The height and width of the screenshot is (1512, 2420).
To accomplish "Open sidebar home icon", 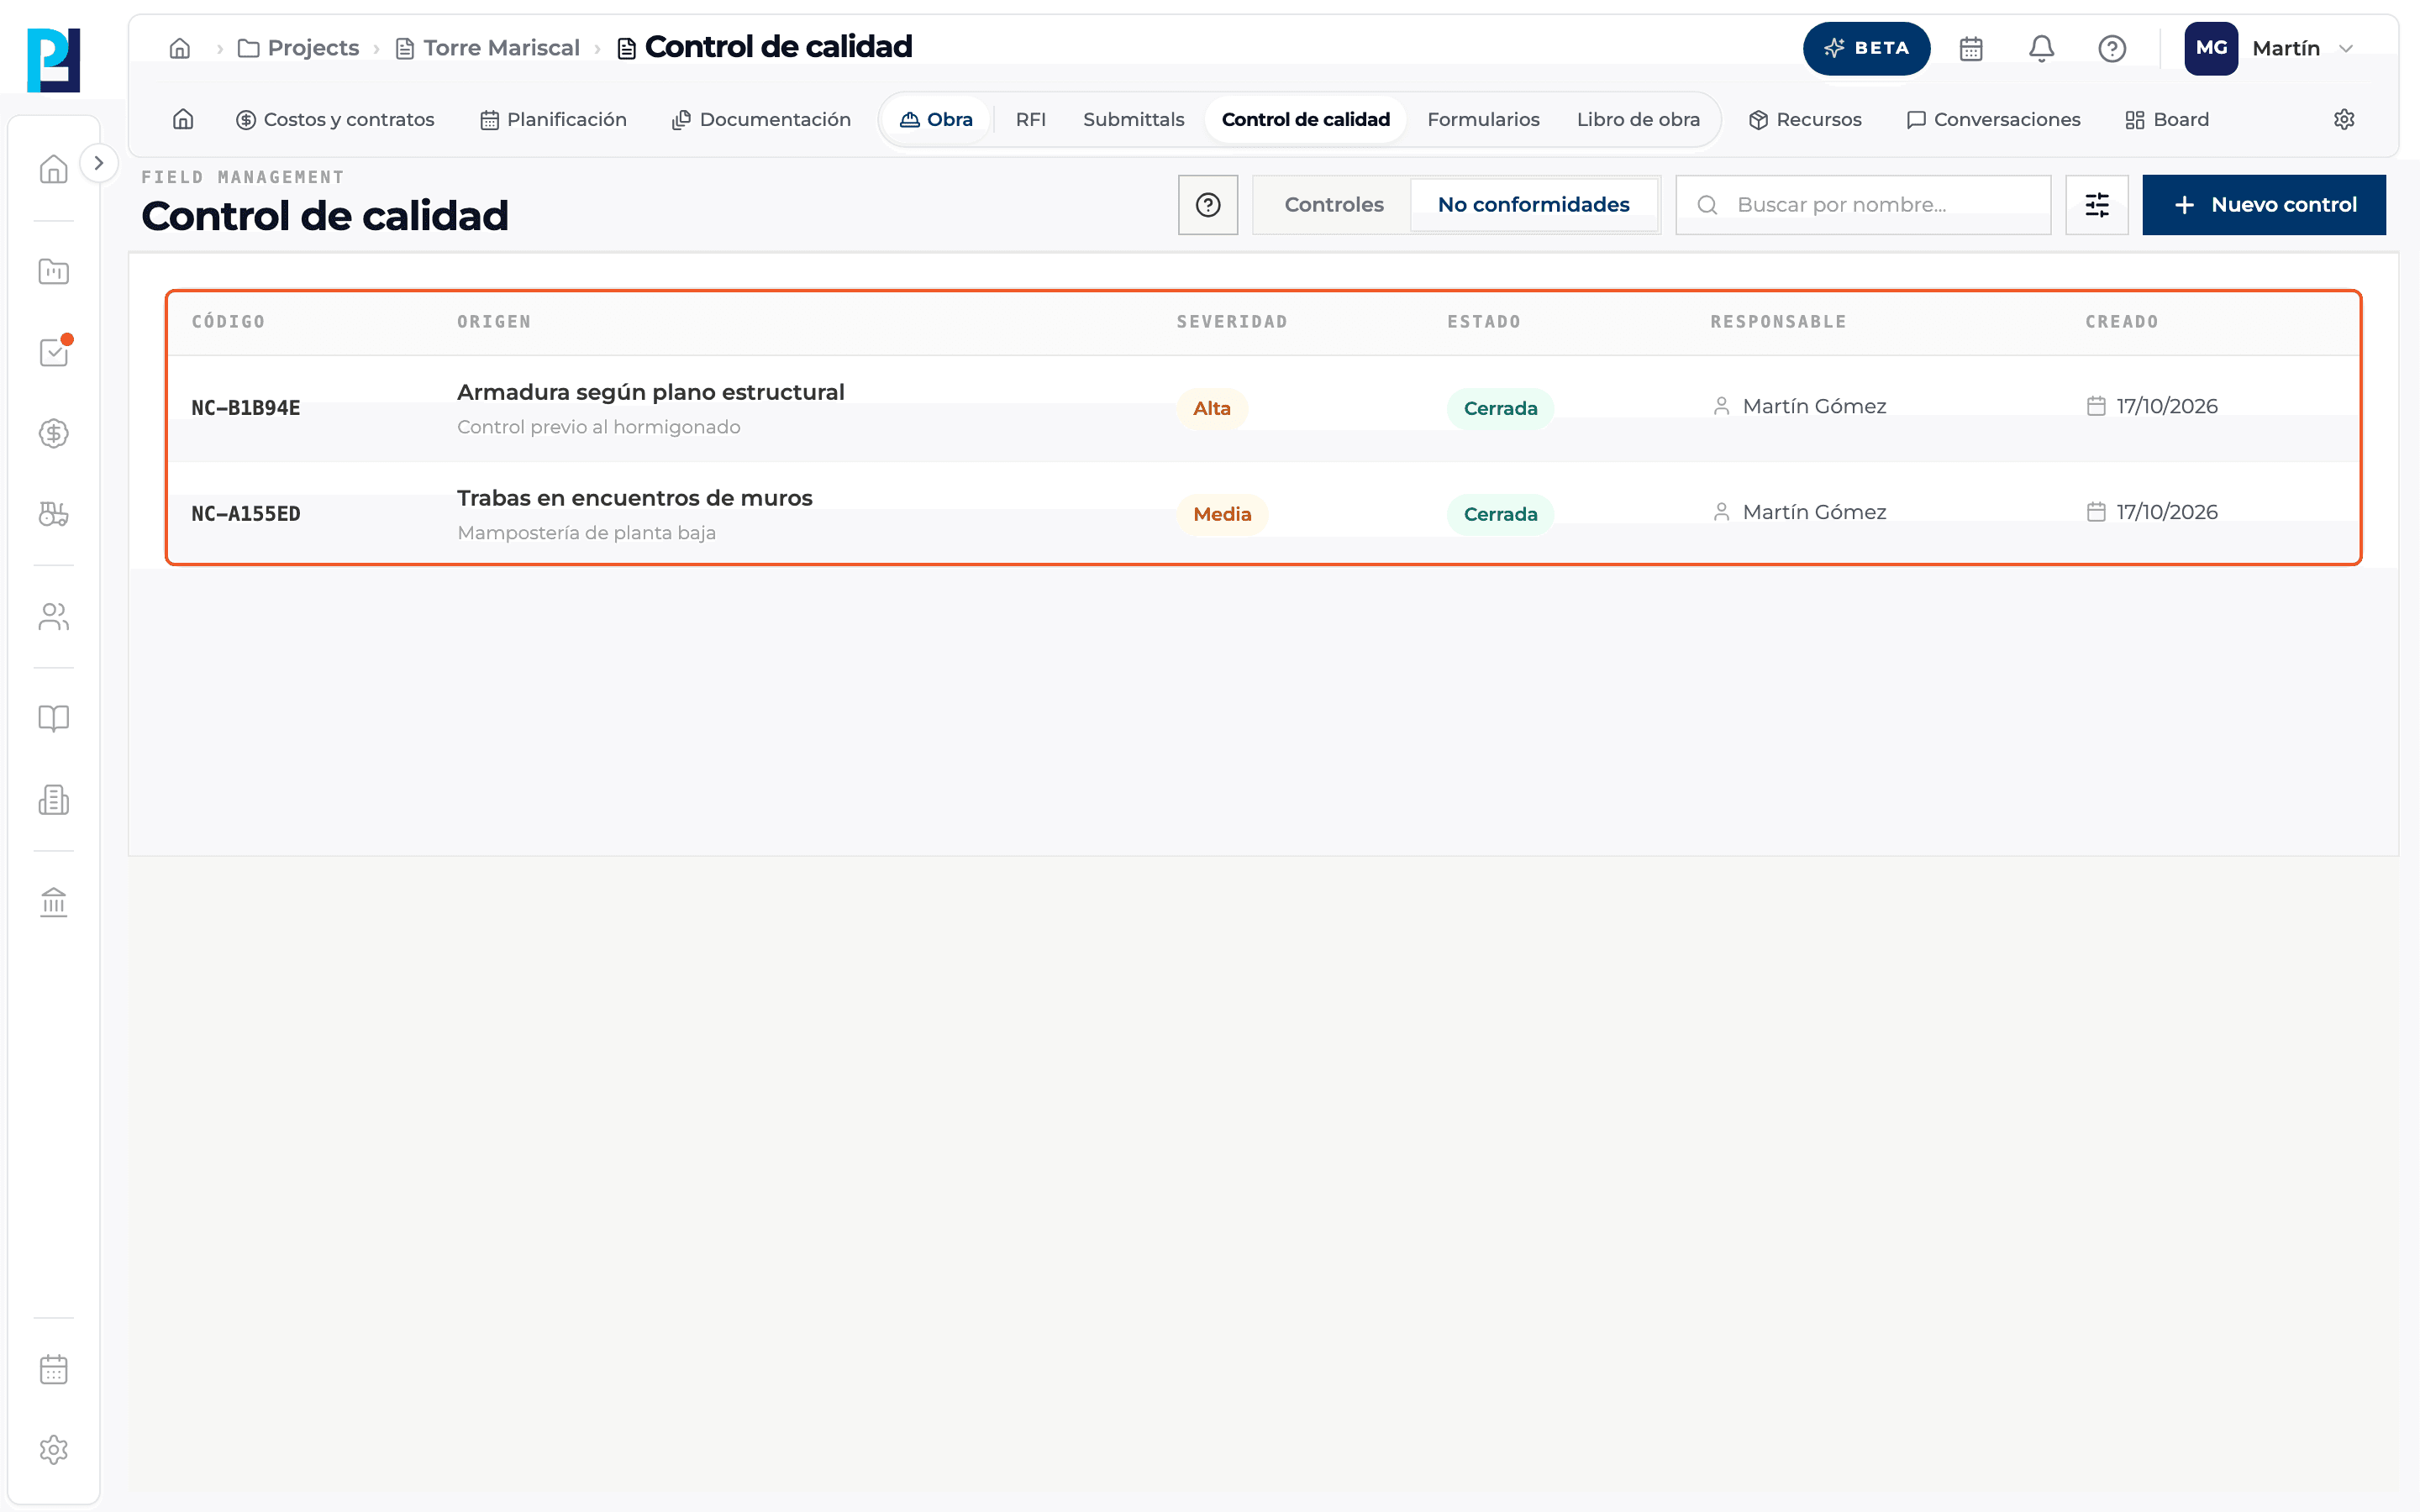I will tap(54, 169).
